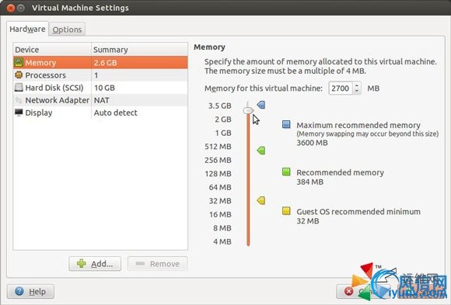The width and height of the screenshot is (451, 305).
Task: Click the Device column header
Action: pos(52,50)
